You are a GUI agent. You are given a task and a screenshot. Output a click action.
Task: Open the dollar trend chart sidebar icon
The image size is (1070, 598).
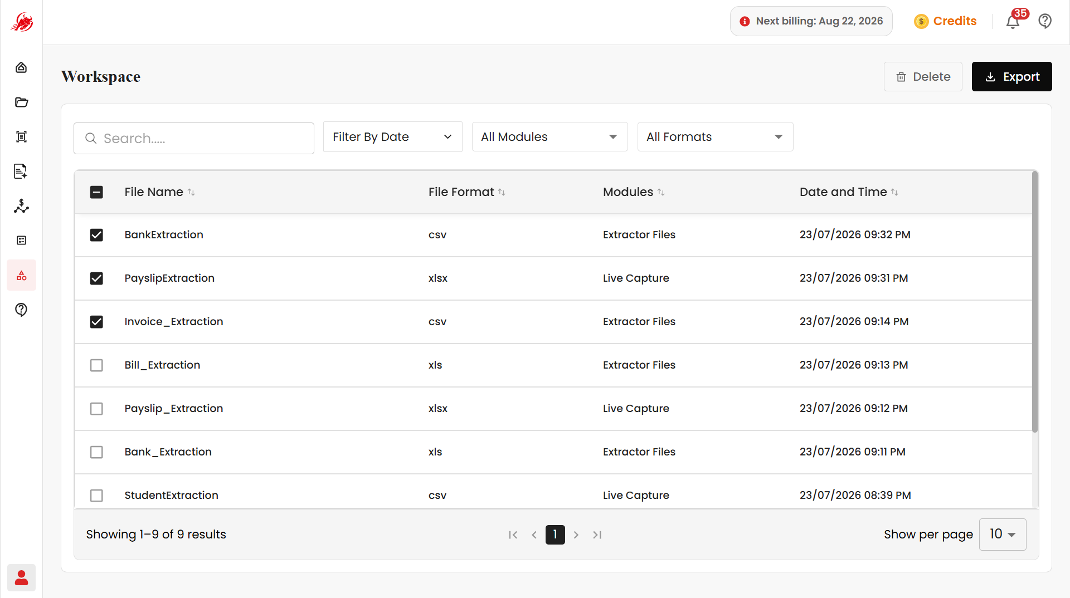point(21,206)
